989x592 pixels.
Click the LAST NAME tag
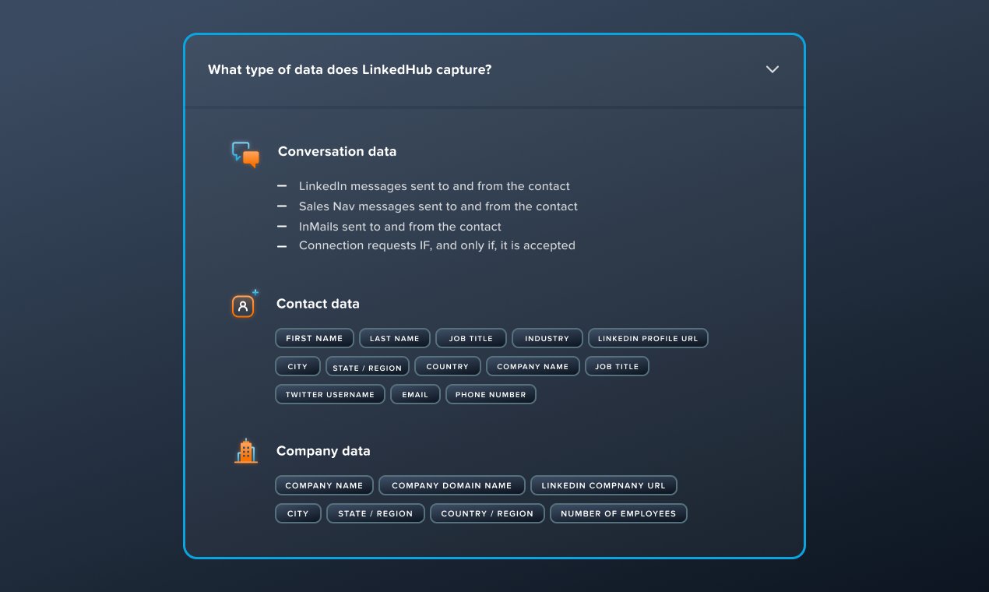[395, 338]
